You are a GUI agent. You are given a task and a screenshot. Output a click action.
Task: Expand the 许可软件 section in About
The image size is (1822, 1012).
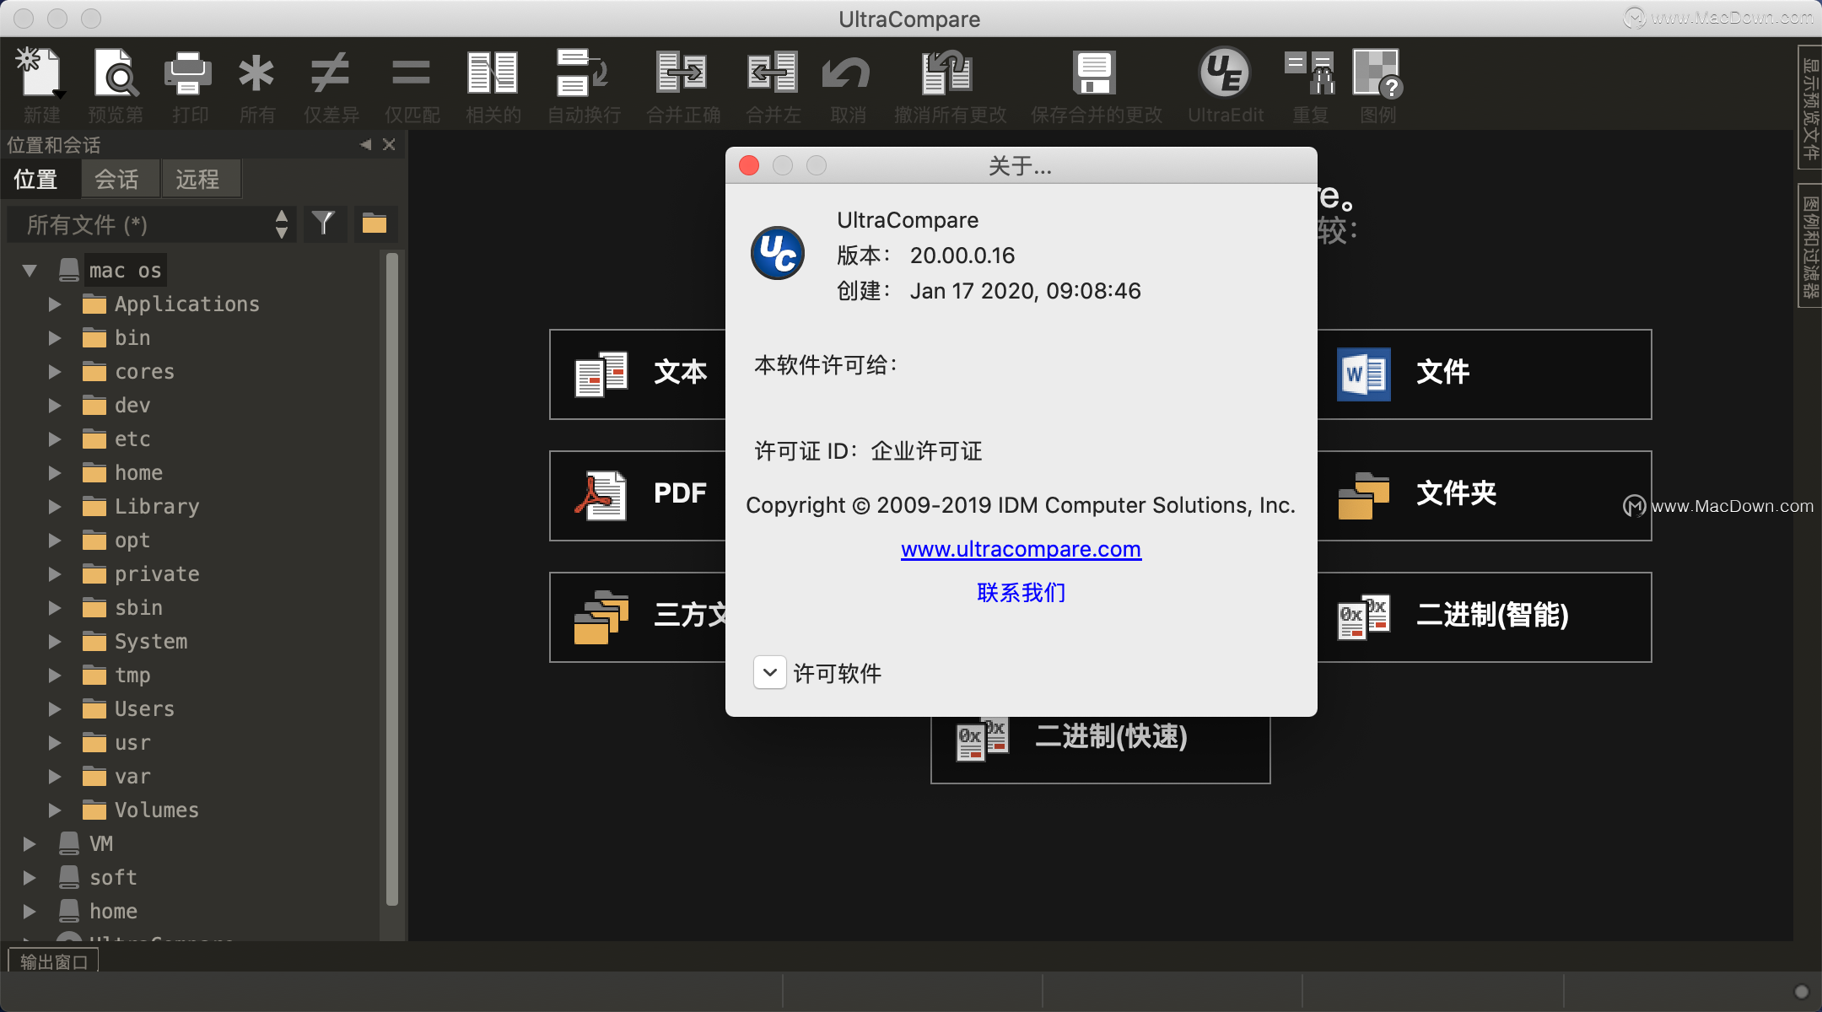pyautogui.click(x=769, y=673)
